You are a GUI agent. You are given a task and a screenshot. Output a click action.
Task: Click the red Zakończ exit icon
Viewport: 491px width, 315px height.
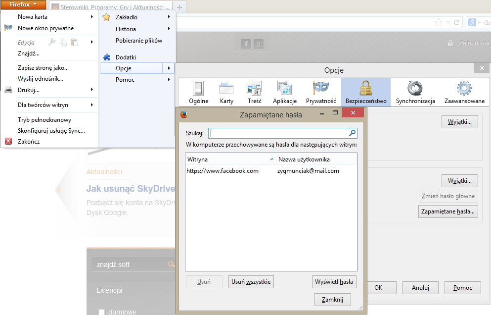point(8,141)
